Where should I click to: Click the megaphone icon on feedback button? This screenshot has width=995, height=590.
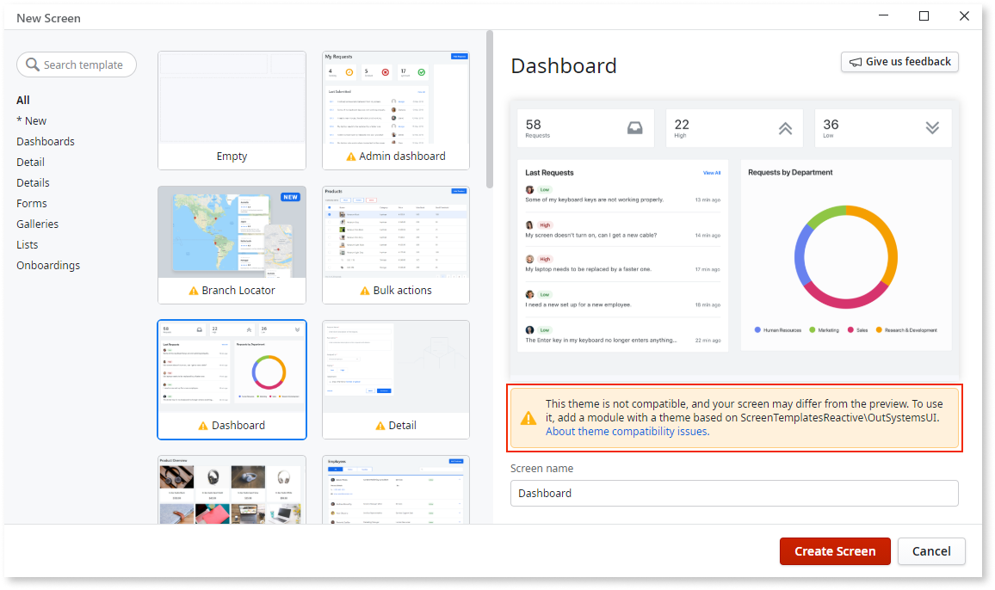pos(856,61)
